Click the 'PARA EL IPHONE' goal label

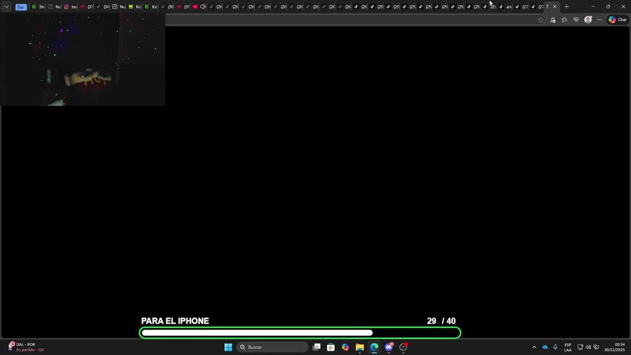click(x=175, y=321)
